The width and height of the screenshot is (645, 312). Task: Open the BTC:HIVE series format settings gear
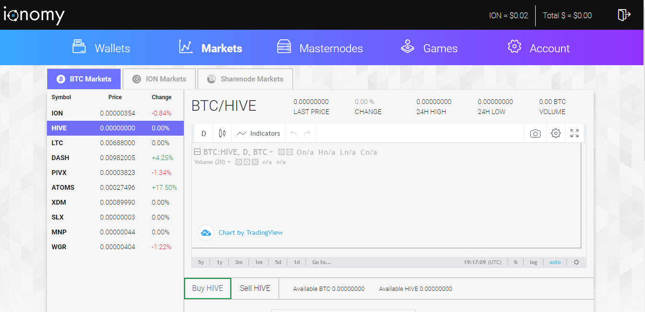[x=290, y=152]
